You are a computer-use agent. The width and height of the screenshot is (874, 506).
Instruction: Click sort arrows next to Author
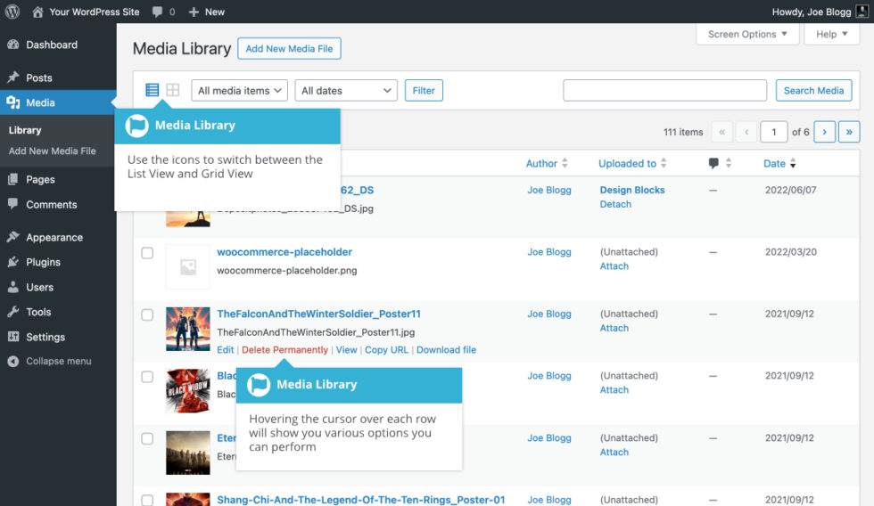(x=565, y=163)
